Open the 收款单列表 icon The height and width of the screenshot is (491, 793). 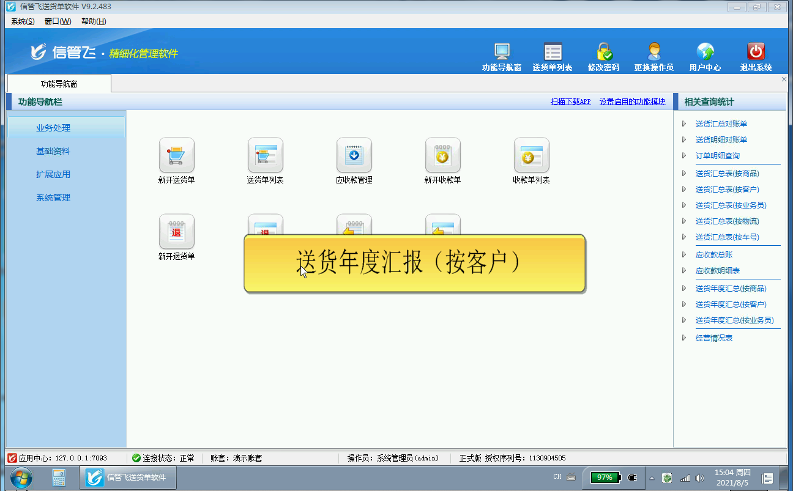point(531,155)
